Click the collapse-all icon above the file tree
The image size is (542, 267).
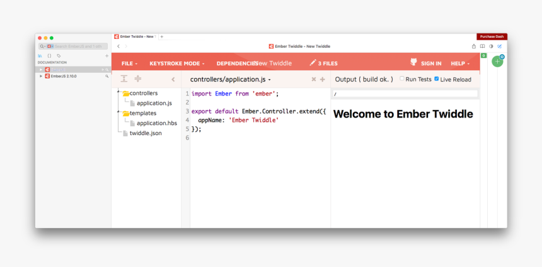pos(138,79)
